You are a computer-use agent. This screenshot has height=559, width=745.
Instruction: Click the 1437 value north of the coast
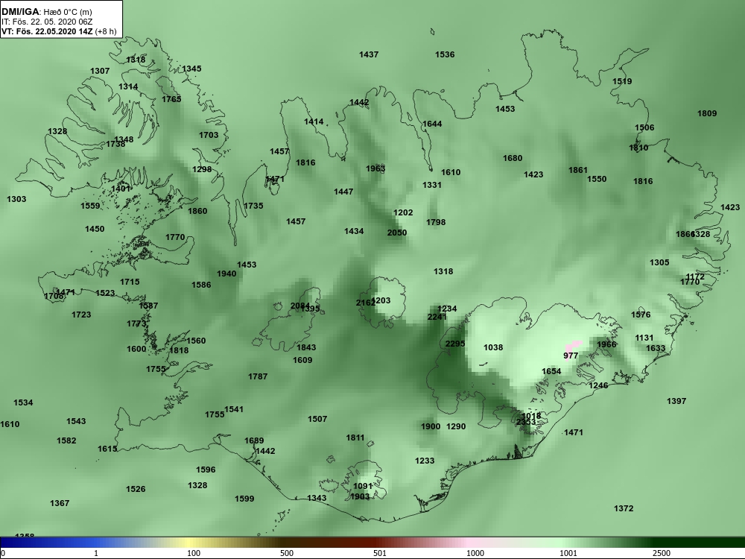tap(369, 54)
